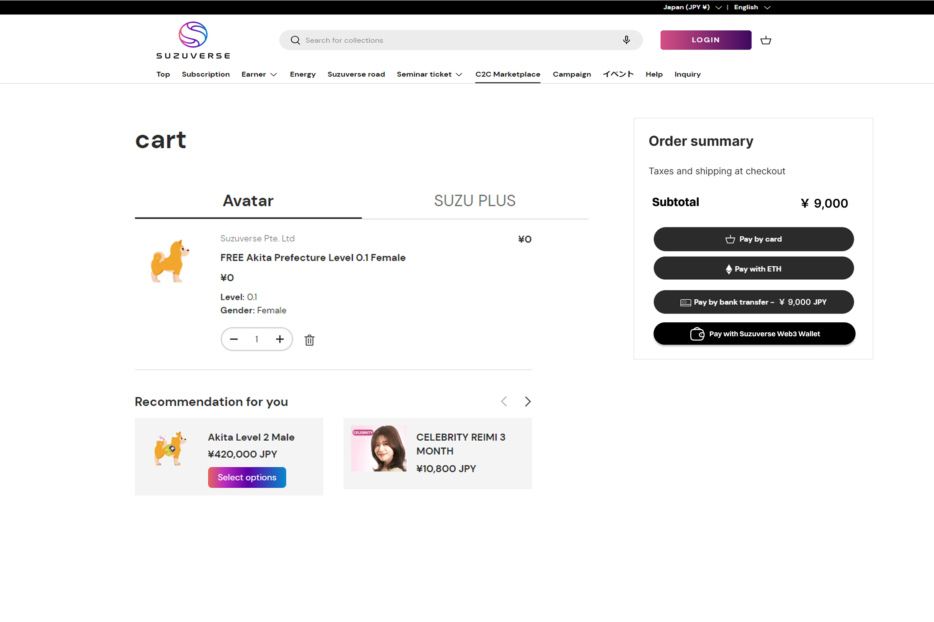Image resolution: width=934 pixels, height=622 pixels.
Task: Click the voice search microphone icon
Action: pyautogui.click(x=626, y=40)
